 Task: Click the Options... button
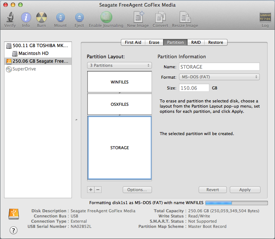tap(137, 190)
